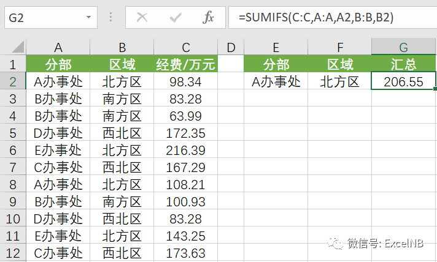Click 西北区 in row 10
This screenshot has height=262, width=437.
click(x=122, y=219)
